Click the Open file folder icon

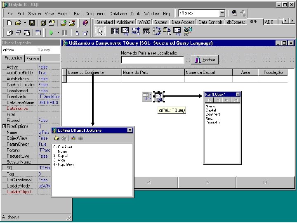18,23
